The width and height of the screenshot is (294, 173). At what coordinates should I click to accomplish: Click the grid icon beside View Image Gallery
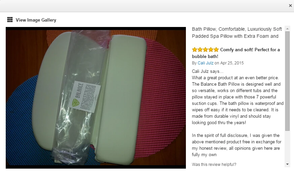pyautogui.click(x=10, y=20)
